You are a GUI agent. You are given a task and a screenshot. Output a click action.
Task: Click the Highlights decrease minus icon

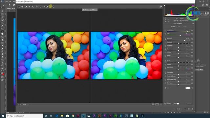(165, 46)
